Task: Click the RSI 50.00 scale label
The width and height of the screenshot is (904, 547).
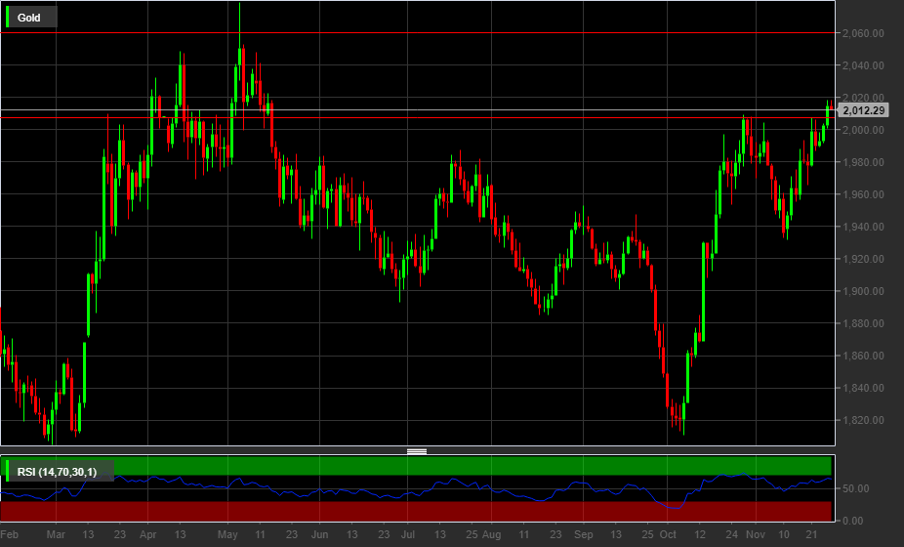Action: pos(855,488)
